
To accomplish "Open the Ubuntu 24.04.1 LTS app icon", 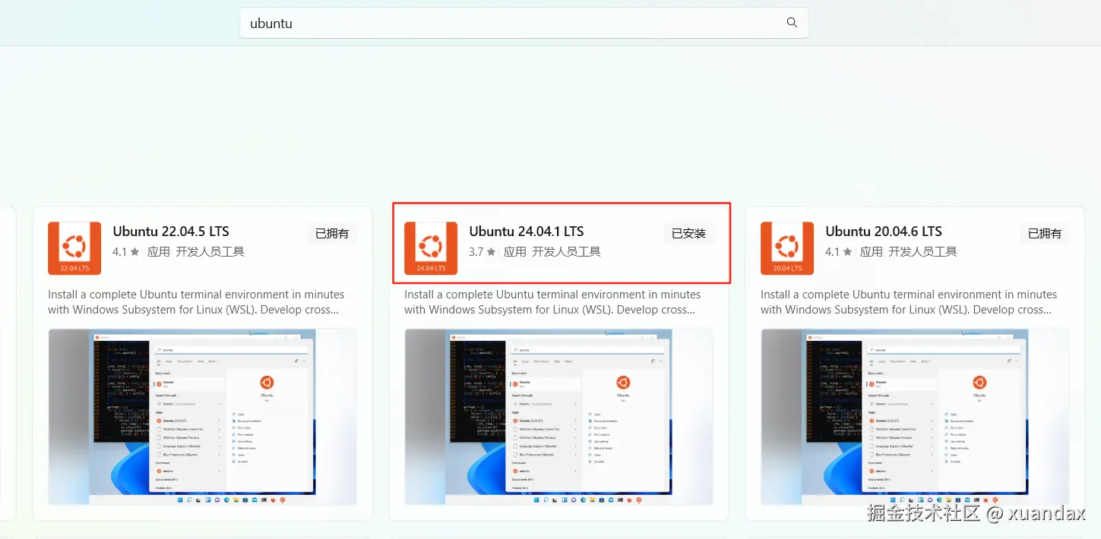I will click(x=431, y=248).
